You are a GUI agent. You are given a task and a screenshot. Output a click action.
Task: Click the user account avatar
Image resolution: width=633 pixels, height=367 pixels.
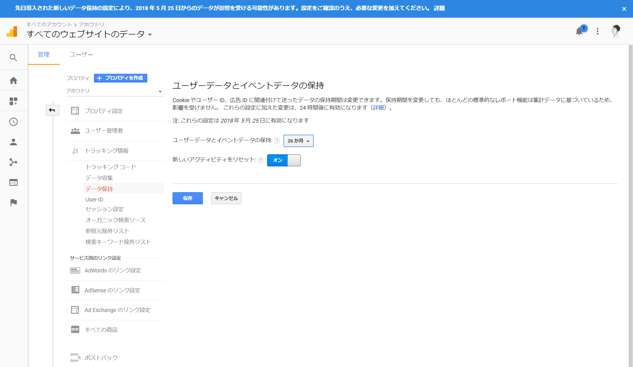click(x=616, y=31)
